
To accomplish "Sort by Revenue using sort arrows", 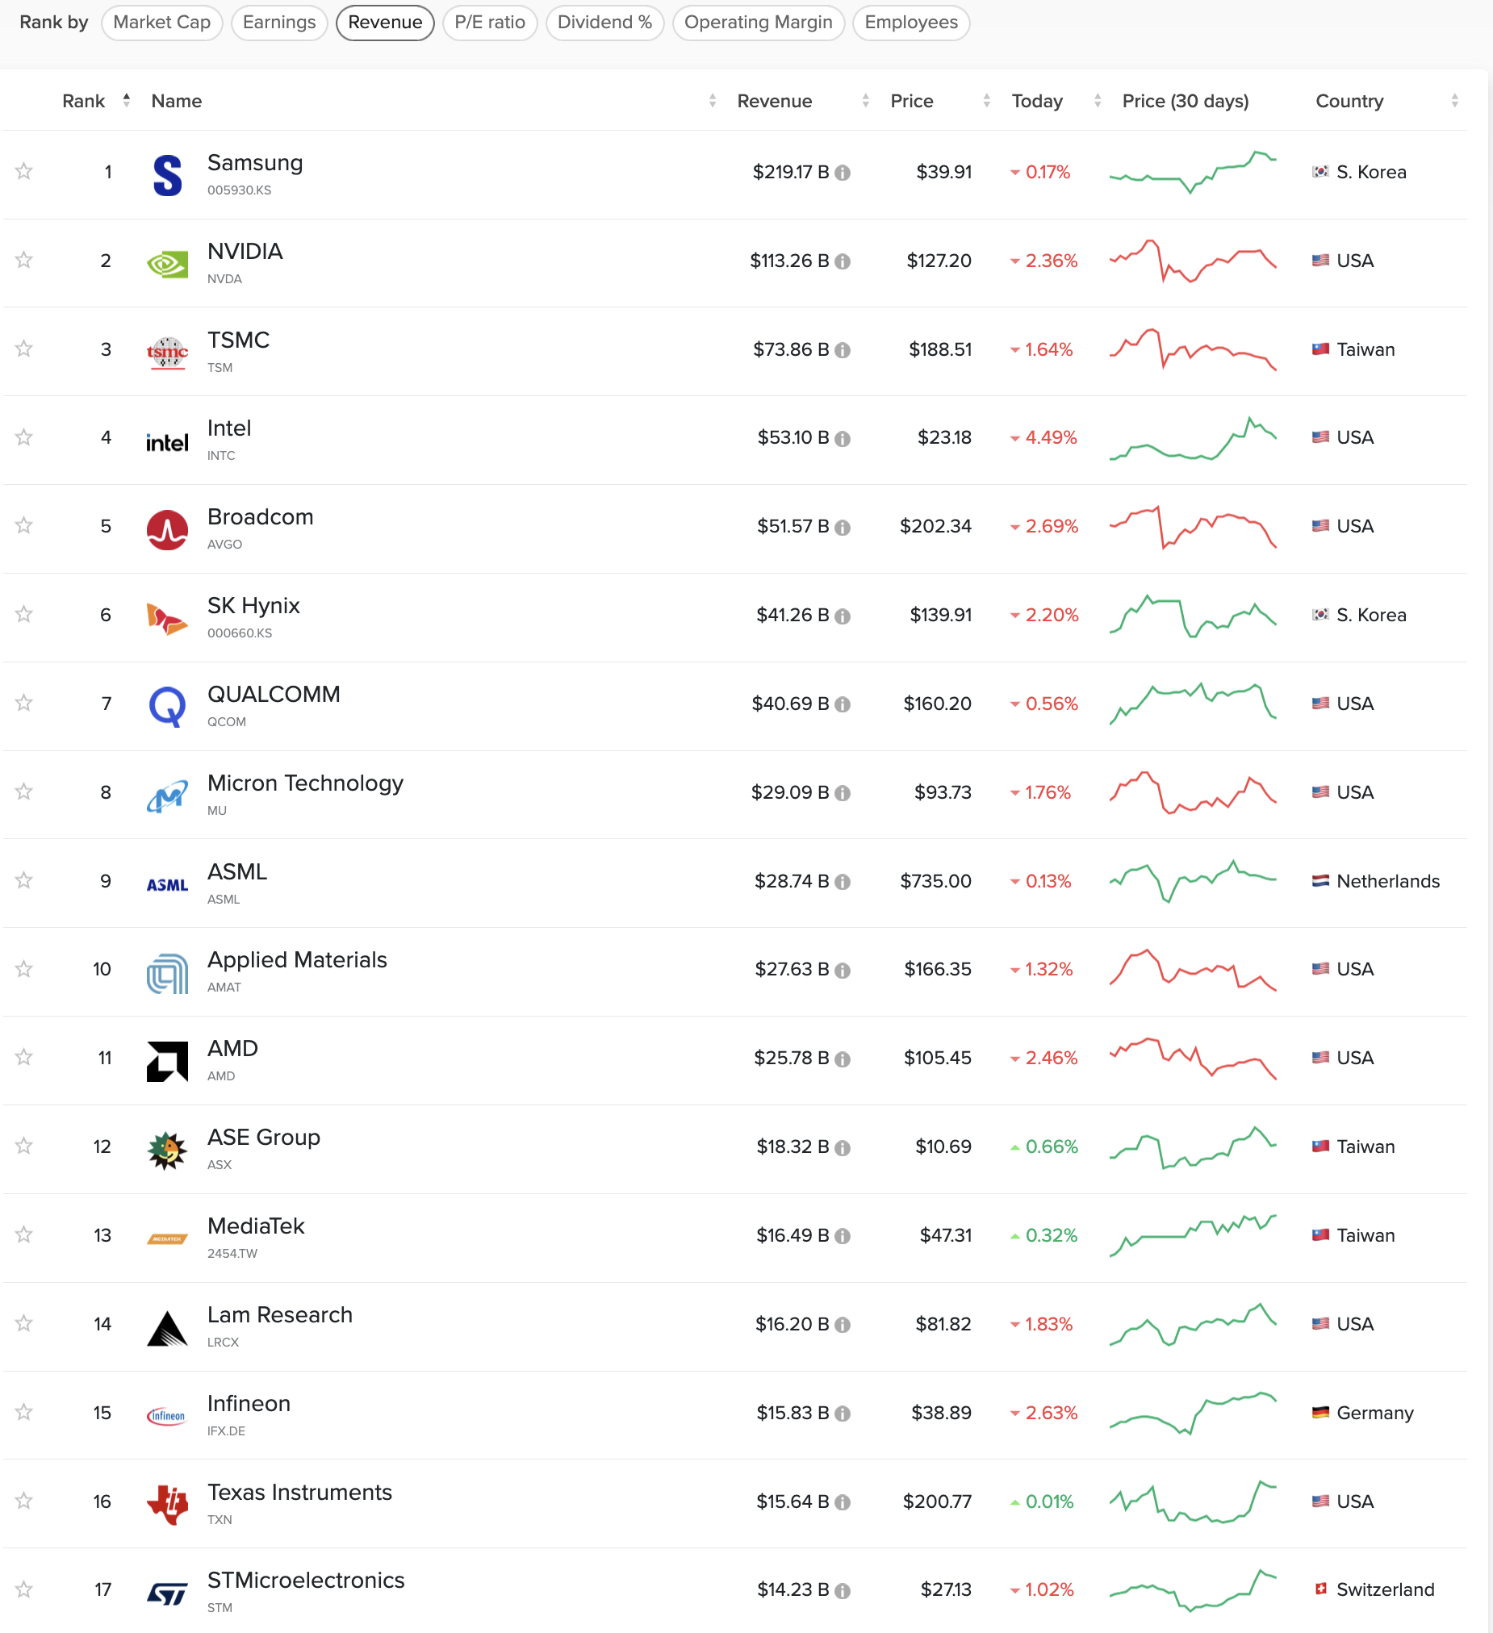I will tap(865, 100).
